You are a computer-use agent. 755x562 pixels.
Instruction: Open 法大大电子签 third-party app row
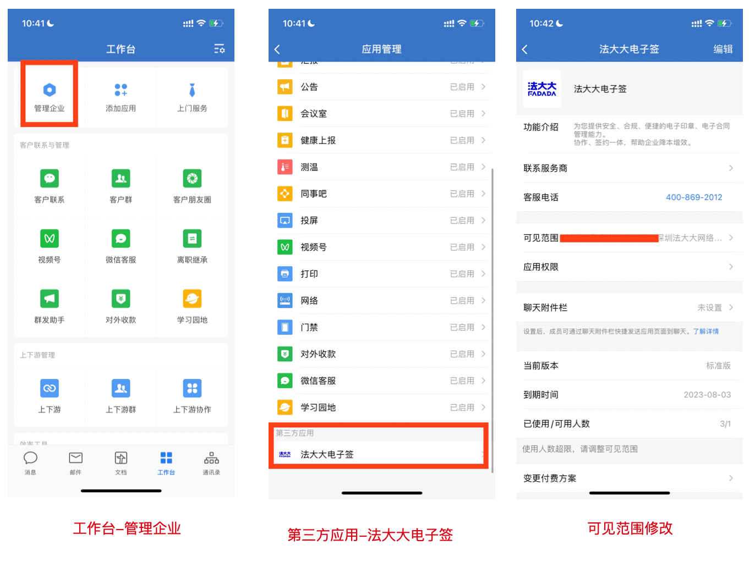[x=379, y=454]
